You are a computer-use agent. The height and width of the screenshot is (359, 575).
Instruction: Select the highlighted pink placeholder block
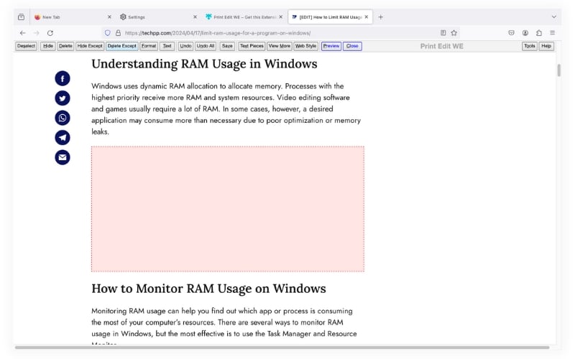(228, 209)
